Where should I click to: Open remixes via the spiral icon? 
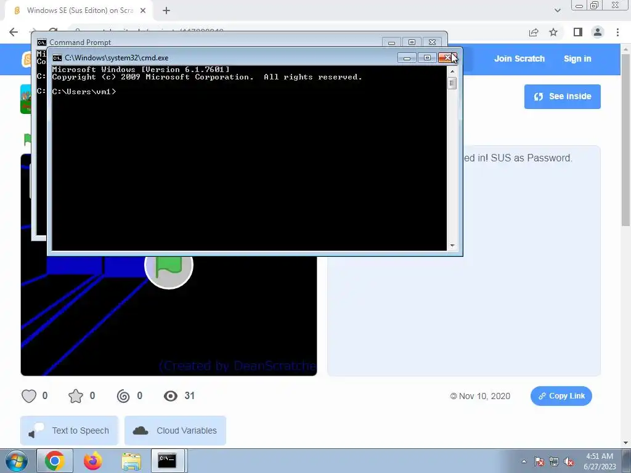click(x=123, y=396)
